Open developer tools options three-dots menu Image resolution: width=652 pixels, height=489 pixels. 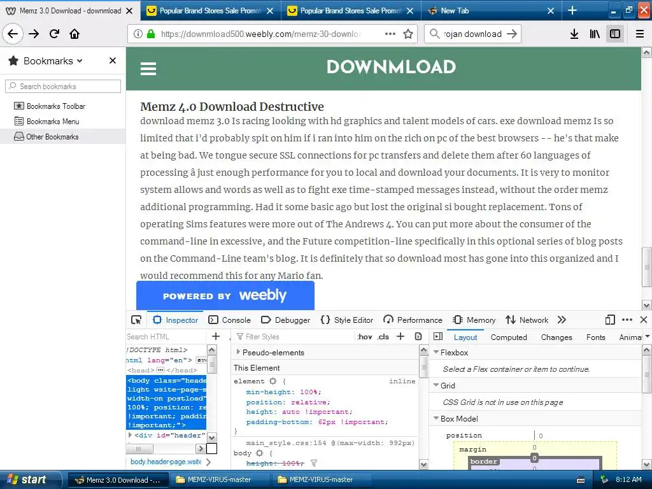(627, 320)
